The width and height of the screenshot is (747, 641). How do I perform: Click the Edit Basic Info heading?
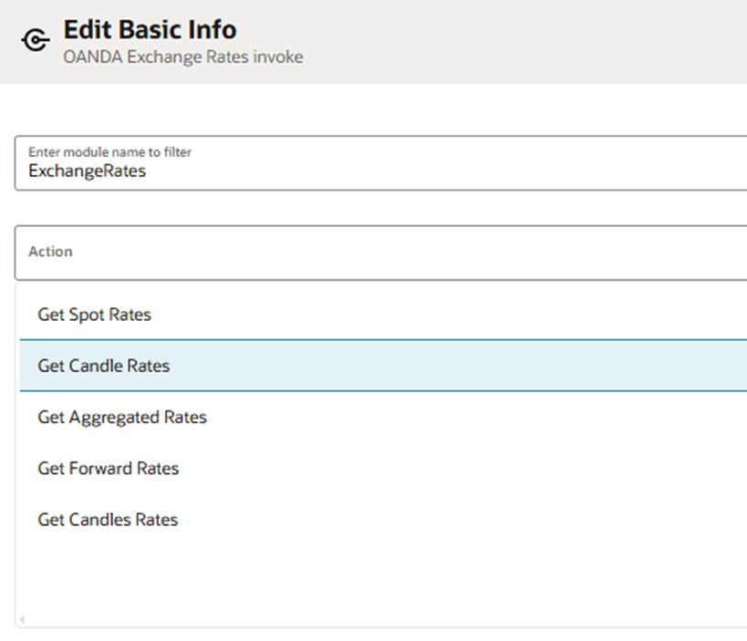(x=150, y=30)
